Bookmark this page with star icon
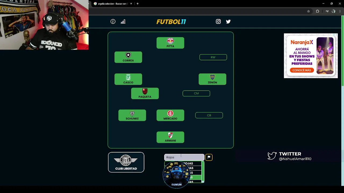 309,11
